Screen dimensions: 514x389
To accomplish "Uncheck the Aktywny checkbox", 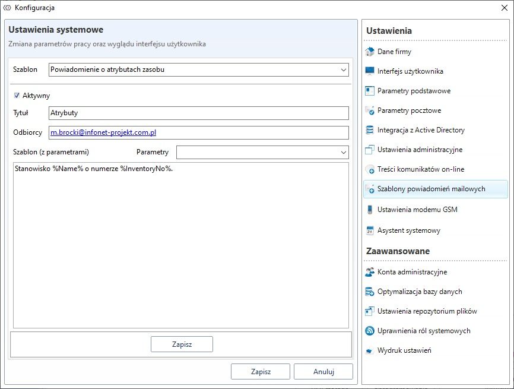I will [x=17, y=95].
